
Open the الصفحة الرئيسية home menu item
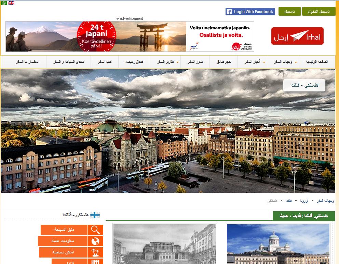(x=316, y=62)
